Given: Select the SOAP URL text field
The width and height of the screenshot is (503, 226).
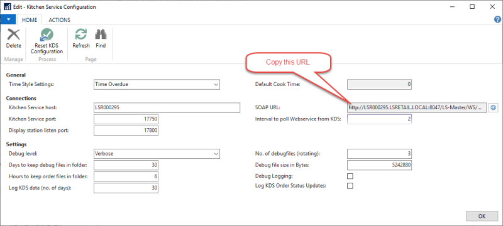Looking at the screenshot, I should pos(417,108).
